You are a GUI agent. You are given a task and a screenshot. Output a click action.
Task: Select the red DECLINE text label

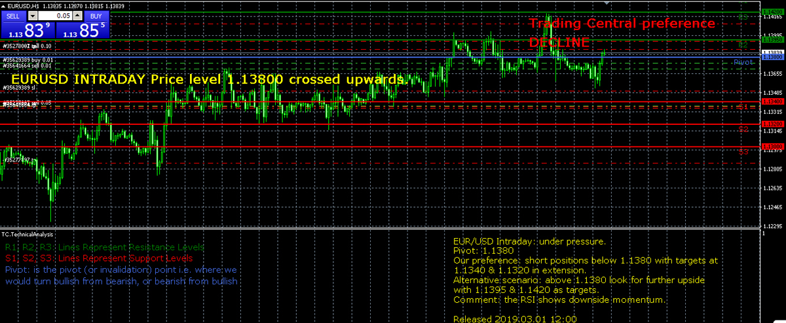point(559,42)
